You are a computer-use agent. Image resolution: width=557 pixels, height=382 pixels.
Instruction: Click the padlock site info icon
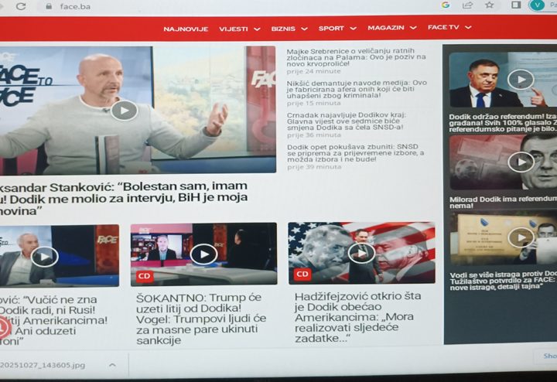(x=49, y=6)
